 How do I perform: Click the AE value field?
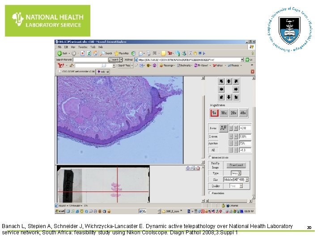[245, 150]
